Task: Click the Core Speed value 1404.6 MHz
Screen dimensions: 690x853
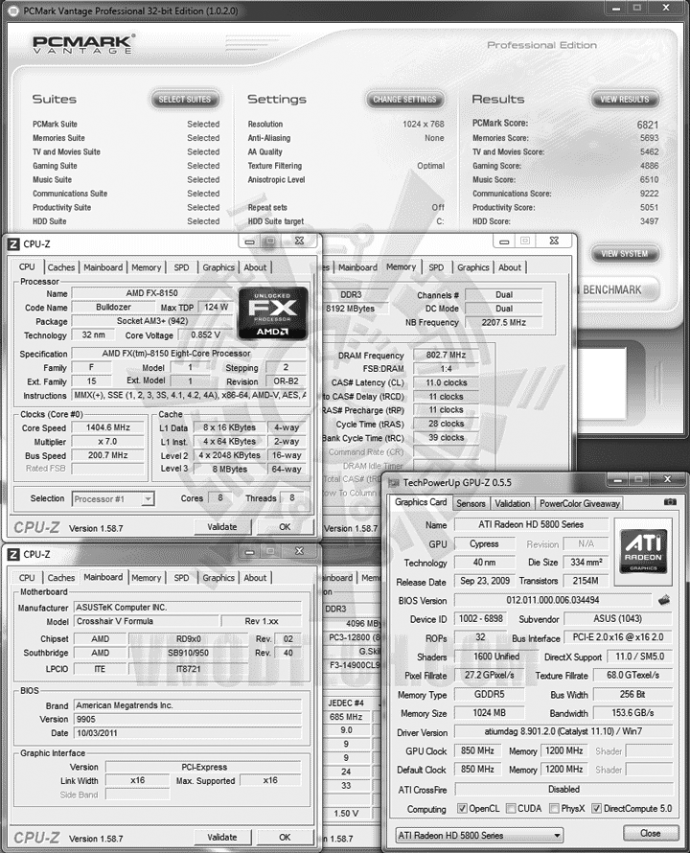Action: [107, 427]
